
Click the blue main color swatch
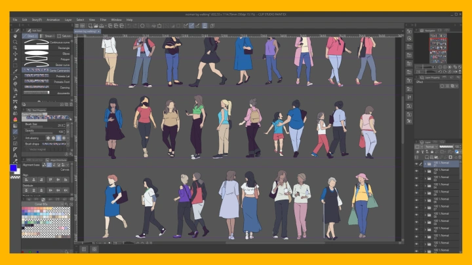[13, 168]
